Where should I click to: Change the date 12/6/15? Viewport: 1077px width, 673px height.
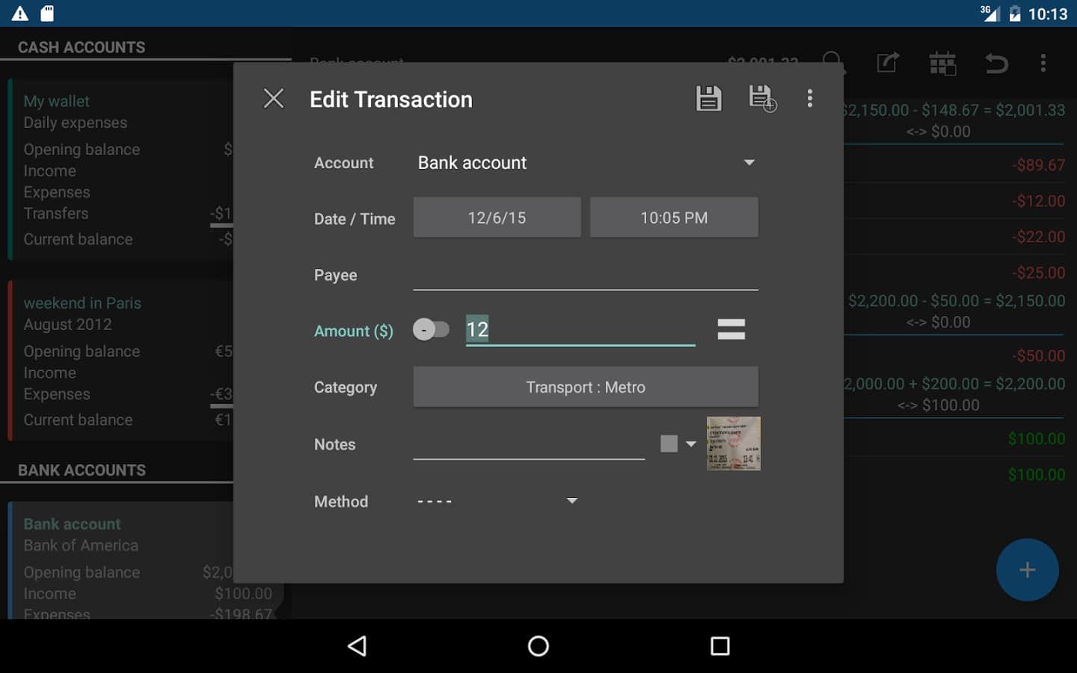[497, 218]
